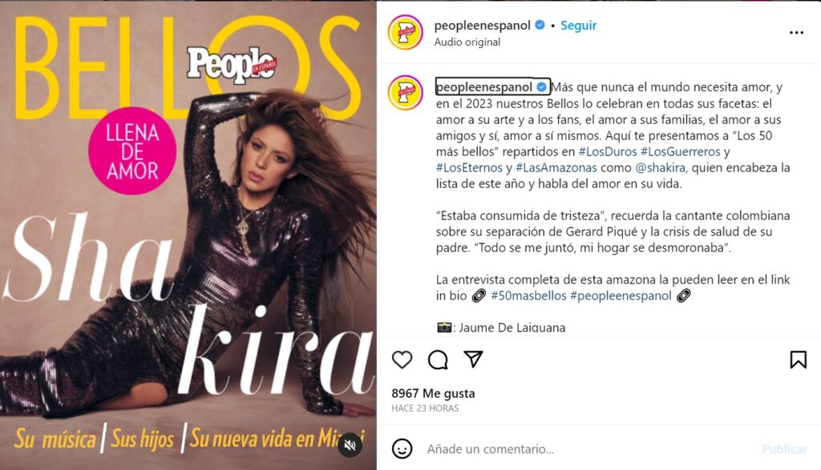Save post using the bookmark icon

[798, 360]
